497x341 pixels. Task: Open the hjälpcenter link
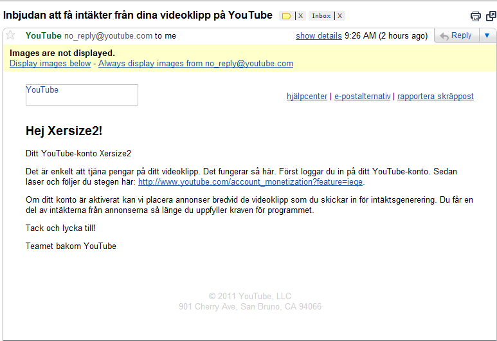click(x=307, y=96)
